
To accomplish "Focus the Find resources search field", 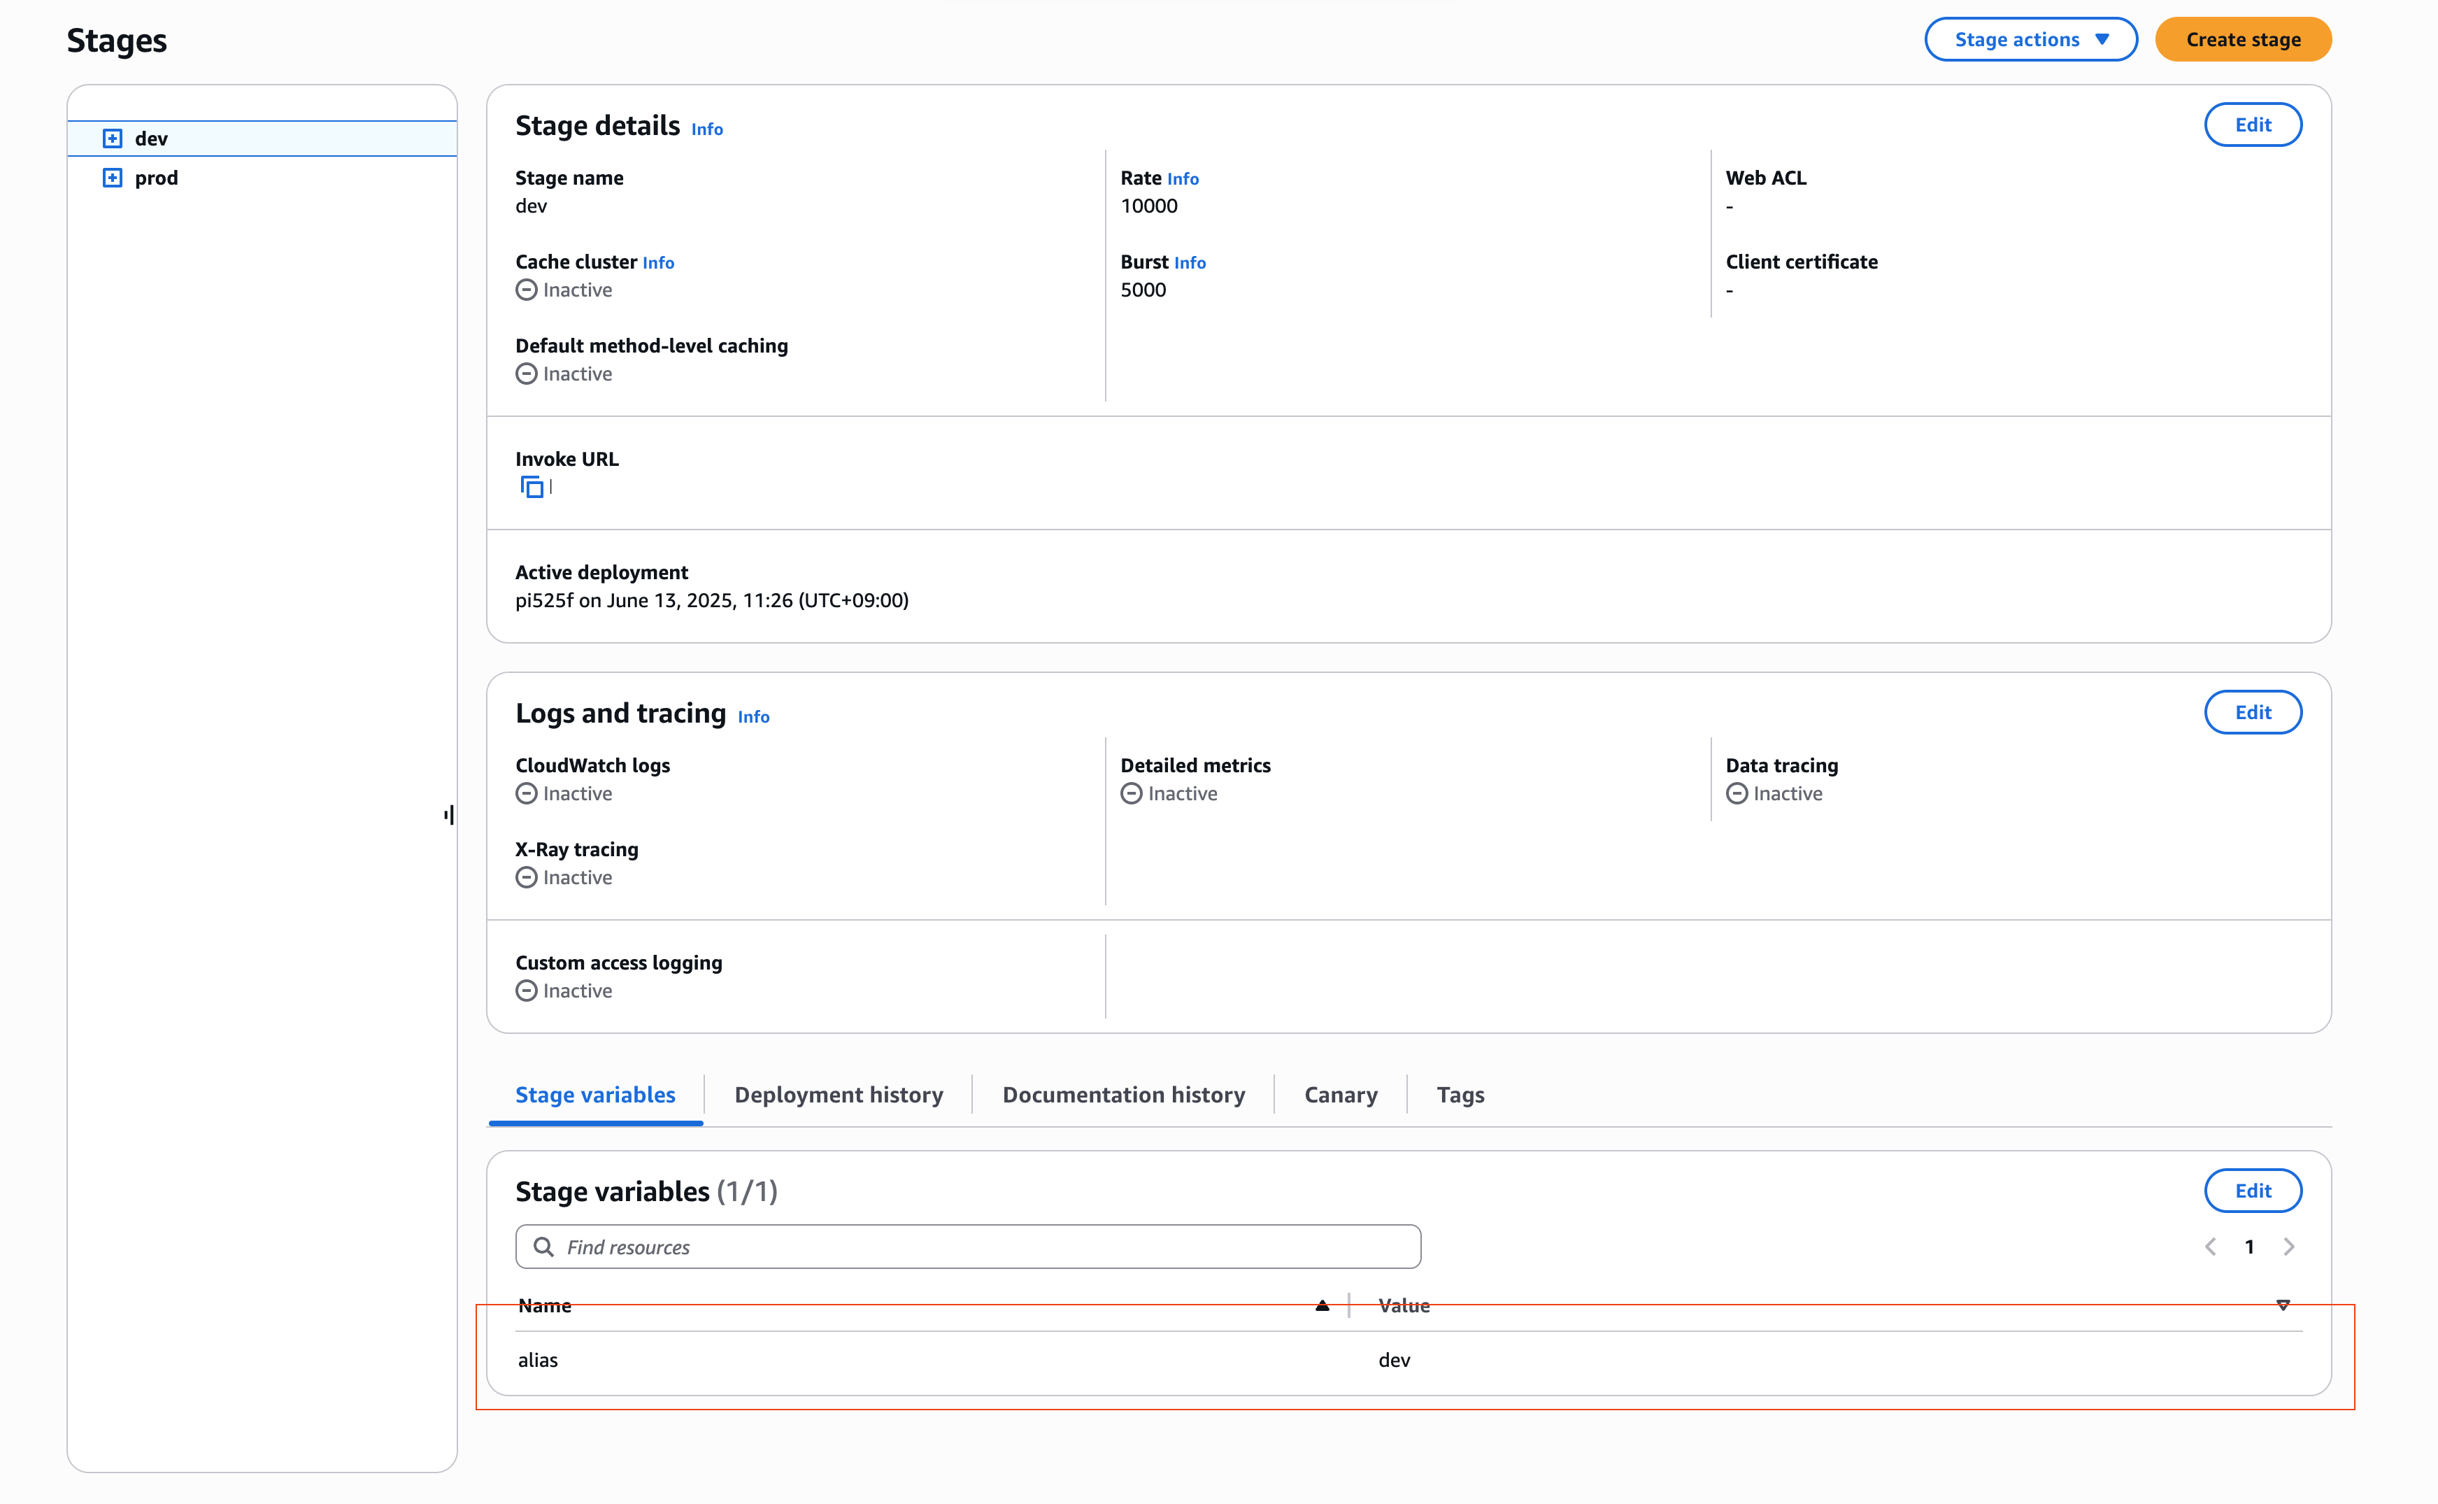I will (984, 1247).
